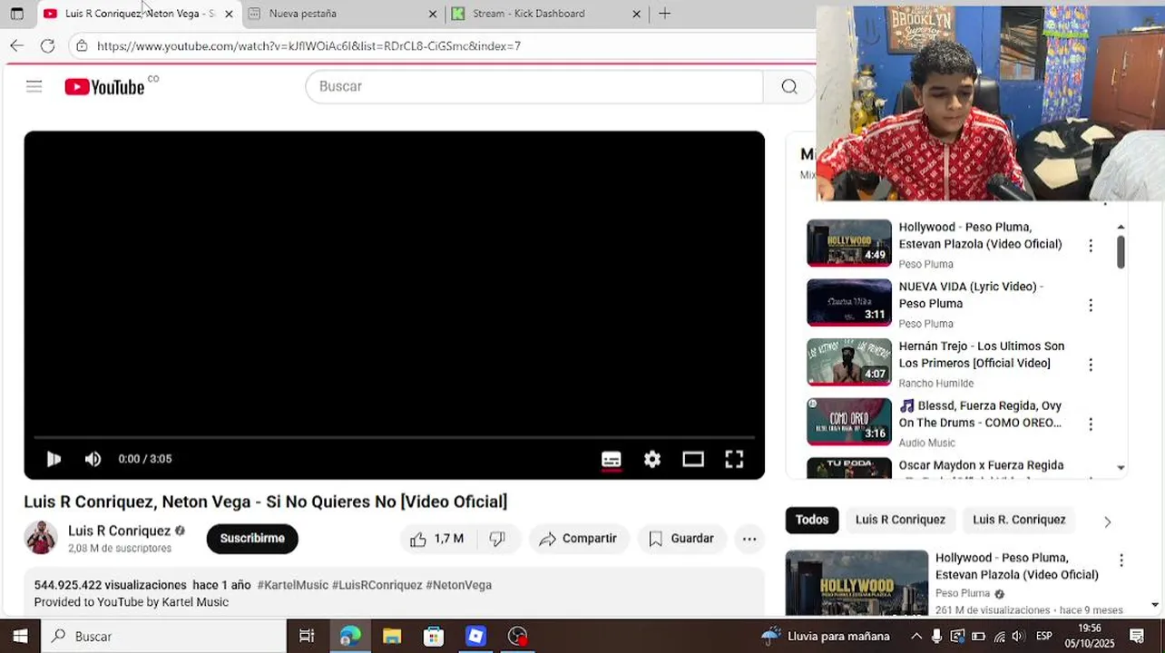Click the search magnifier button
The width and height of the screenshot is (1165, 653).
(x=789, y=86)
